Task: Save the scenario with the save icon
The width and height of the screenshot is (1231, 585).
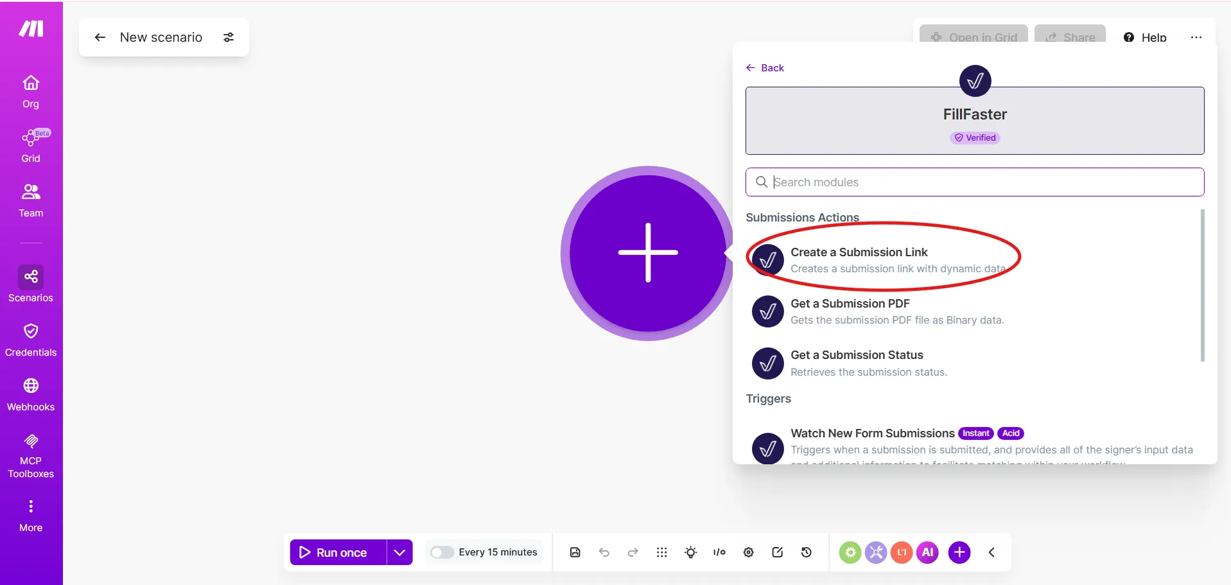Action: [x=575, y=552]
